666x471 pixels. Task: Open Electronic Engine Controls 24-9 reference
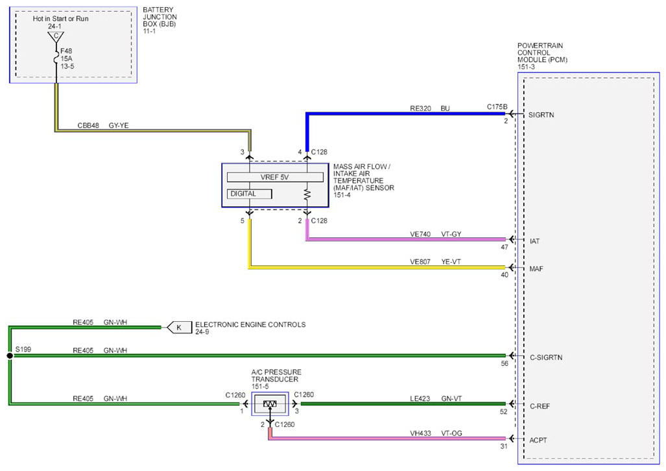250,328
